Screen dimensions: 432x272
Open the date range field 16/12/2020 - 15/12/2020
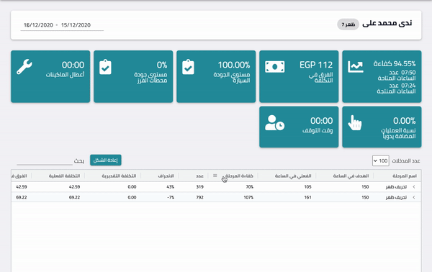(62, 25)
